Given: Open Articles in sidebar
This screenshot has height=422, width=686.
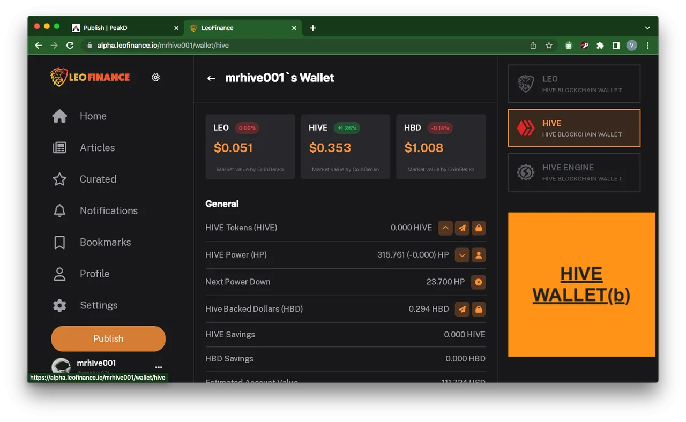Looking at the screenshot, I should click(98, 148).
